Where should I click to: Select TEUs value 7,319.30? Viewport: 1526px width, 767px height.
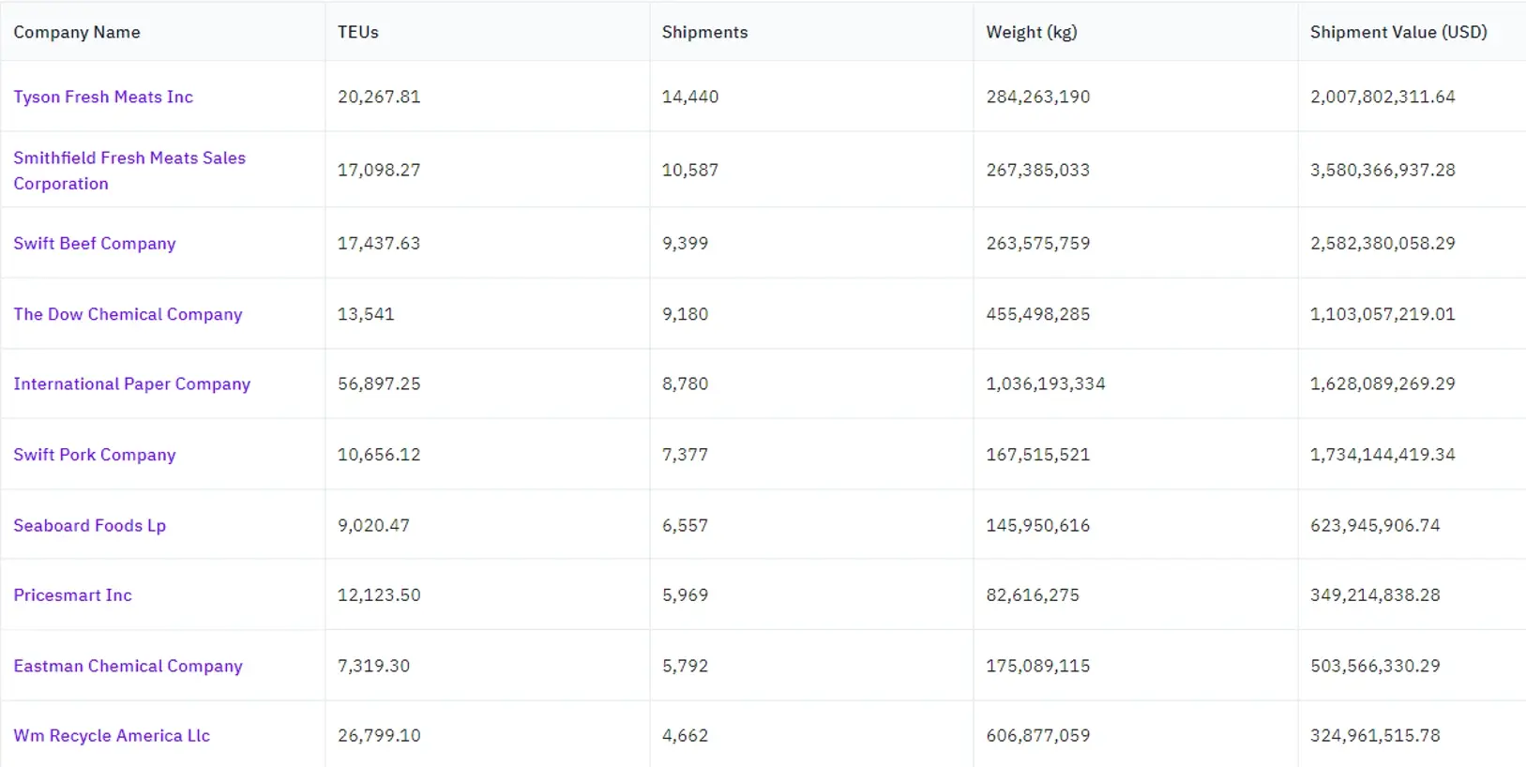[x=373, y=666]
